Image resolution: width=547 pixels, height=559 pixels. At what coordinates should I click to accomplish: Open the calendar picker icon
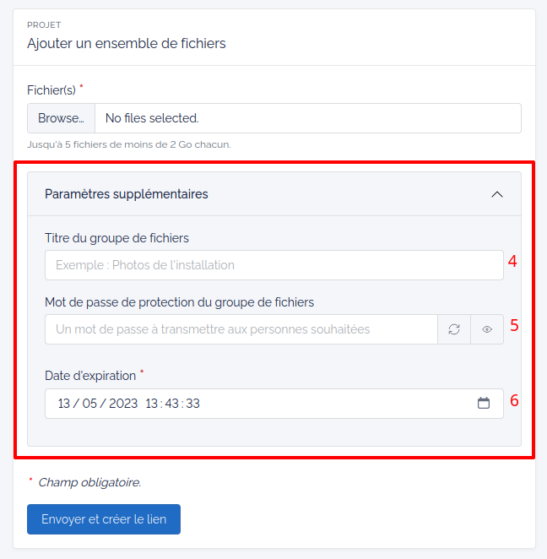pos(484,404)
